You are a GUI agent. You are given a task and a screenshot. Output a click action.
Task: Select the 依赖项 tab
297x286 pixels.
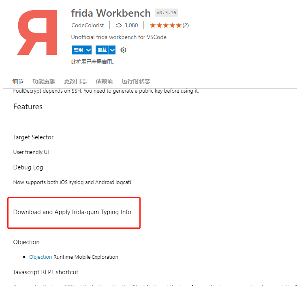pyautogui.click(x=104, y=81)
